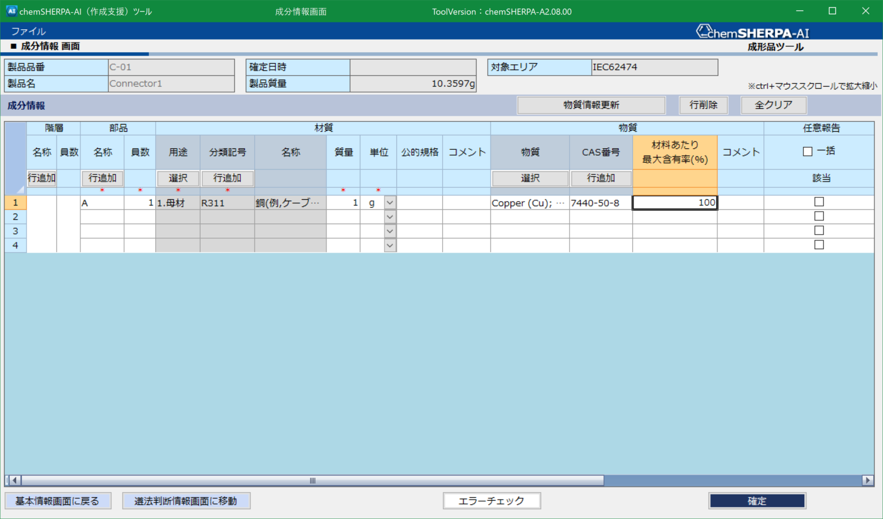883x519 pixels.
Task: Click the 物質情報更新 button
Action: click(591, 105)
